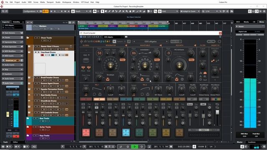Select the Mute X tool

click(x=123, y=11)
